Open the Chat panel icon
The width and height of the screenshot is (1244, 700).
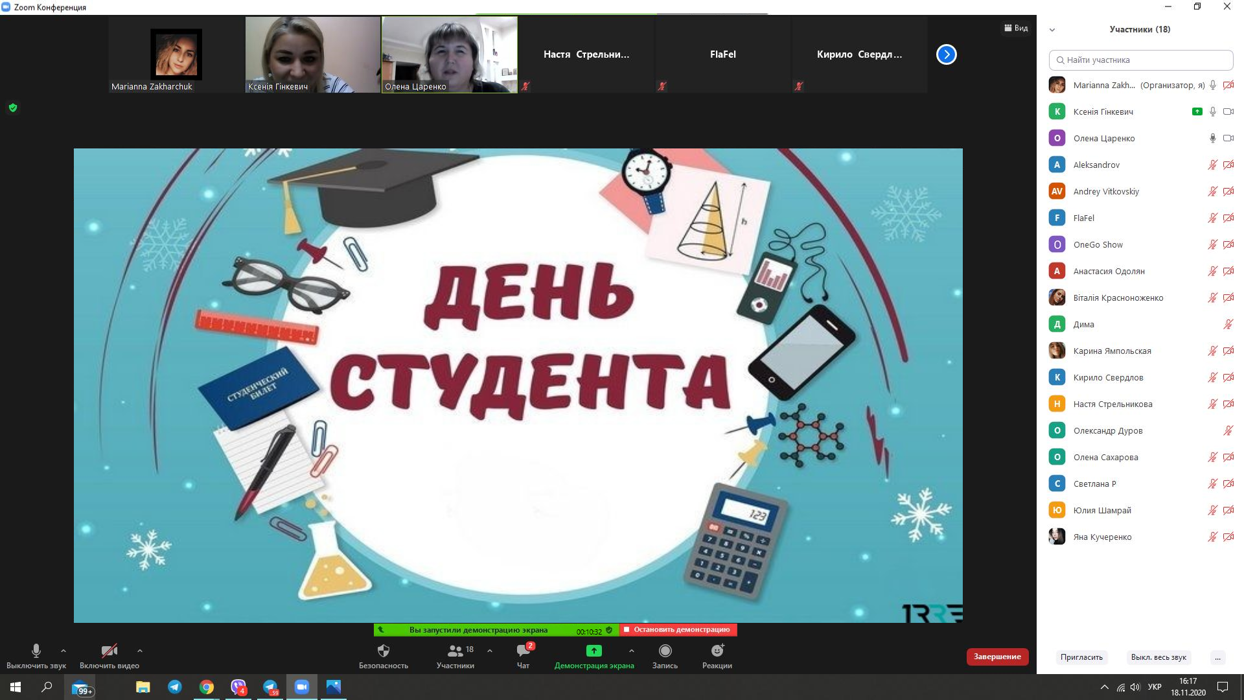click(x=523, y=651)
